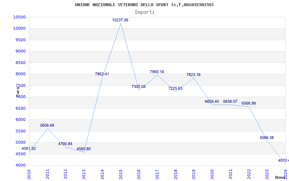Click the 6566.99 data label
The height and width of the screenshot is (181, 289).
pos(249,104)
